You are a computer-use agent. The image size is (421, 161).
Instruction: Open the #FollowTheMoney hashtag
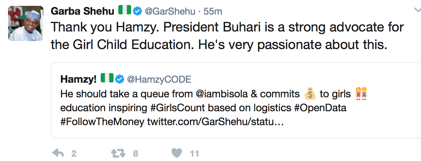[102, 122]
